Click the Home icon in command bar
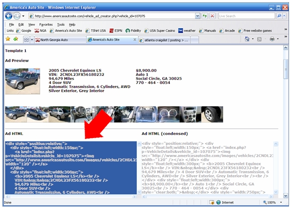 (247, 39)
